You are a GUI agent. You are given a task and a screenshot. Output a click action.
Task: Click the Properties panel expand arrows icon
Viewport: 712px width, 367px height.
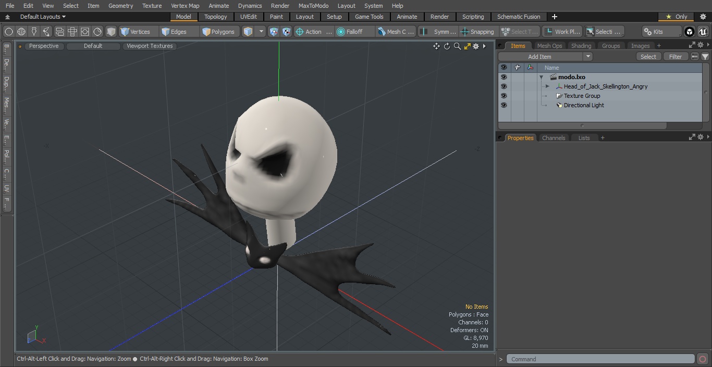(x=692, y=137)
